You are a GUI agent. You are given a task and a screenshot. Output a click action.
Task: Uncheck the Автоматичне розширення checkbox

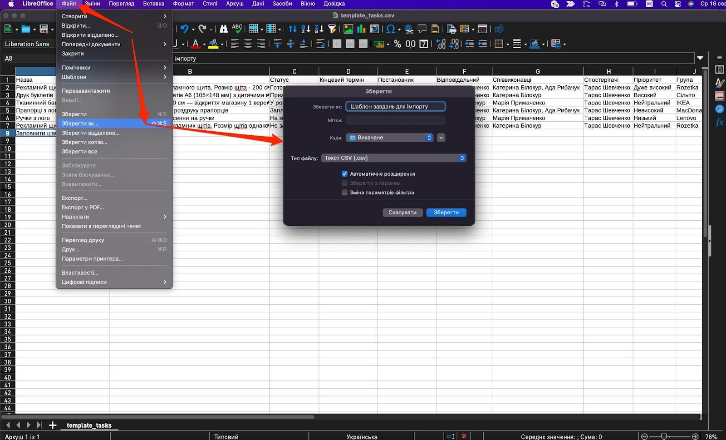click(x=344, y=174)
